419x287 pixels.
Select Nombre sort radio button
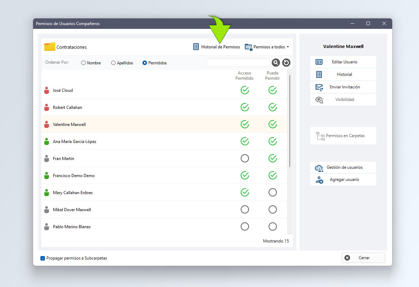pyautogui.click(x=83, y=63)
